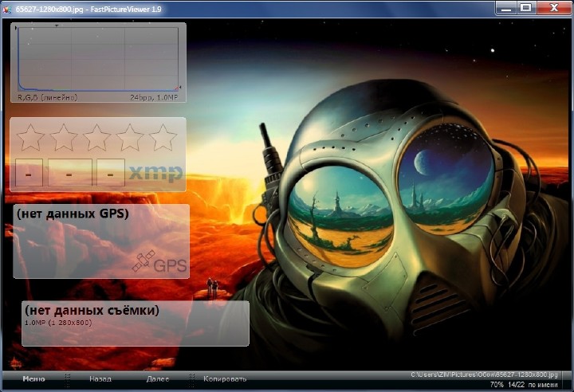
Task: Click the FastPictureViewer title bar app icon
Action: tap(7, 7)
